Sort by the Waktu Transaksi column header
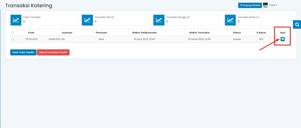301x128 pixels. (199, 32)
